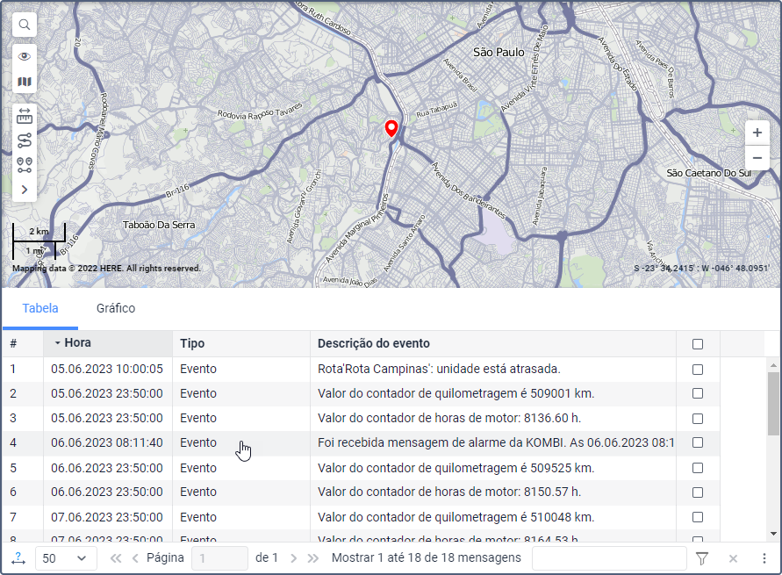Click the Tipo column header
Screen dimensions: 782x575
point(241,343)
